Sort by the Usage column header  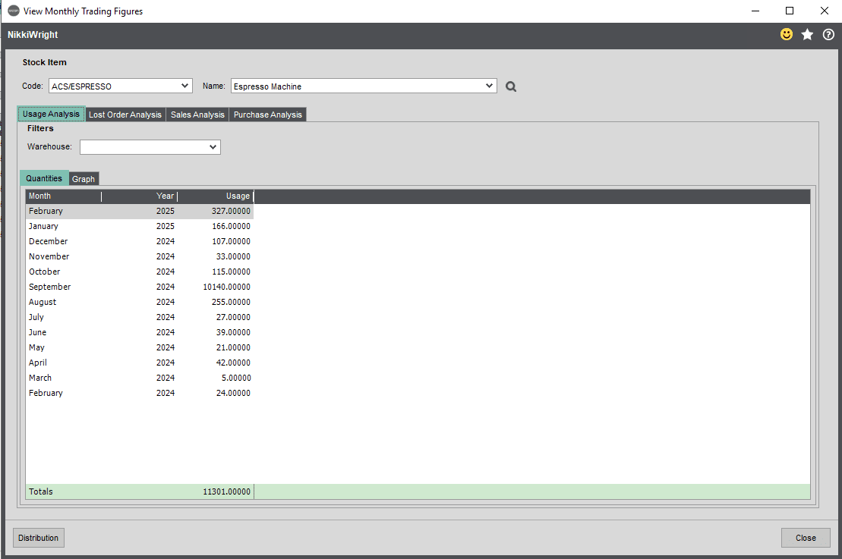point(216,196)
